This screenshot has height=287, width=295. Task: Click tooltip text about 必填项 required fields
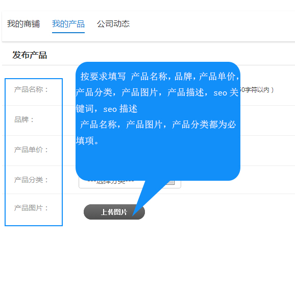(x=158, y=125)
